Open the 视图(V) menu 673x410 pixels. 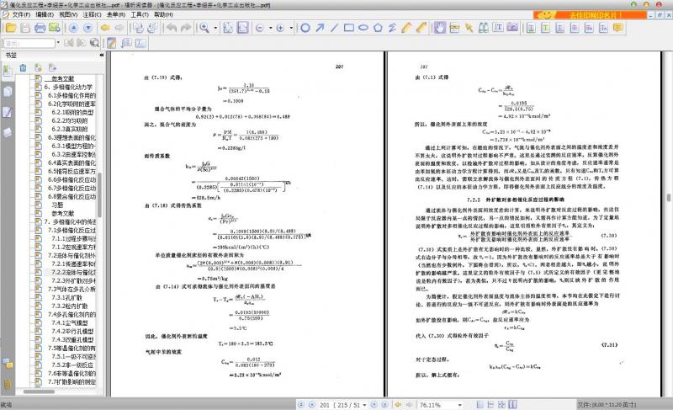[x=68, y=14]
